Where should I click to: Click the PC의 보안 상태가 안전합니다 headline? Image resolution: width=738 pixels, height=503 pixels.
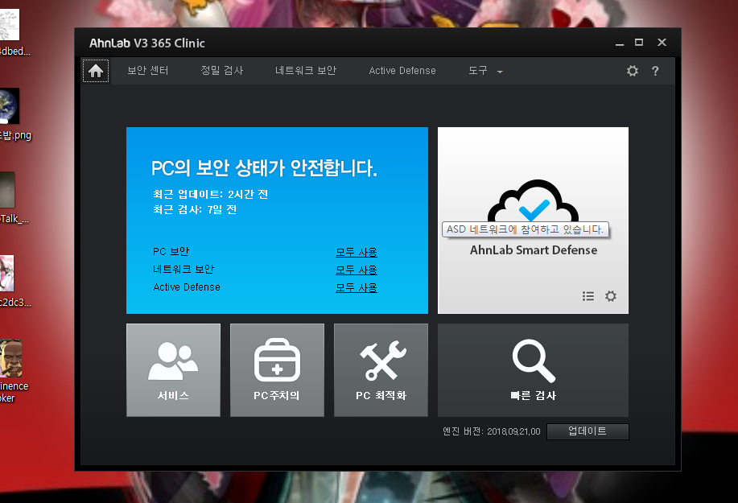(264, 168)
